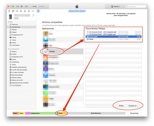Select FileApp in the Aplicaciones list
Image resolution: width=154 pixels, height=126 pixels.
click(x=63, y=51)
